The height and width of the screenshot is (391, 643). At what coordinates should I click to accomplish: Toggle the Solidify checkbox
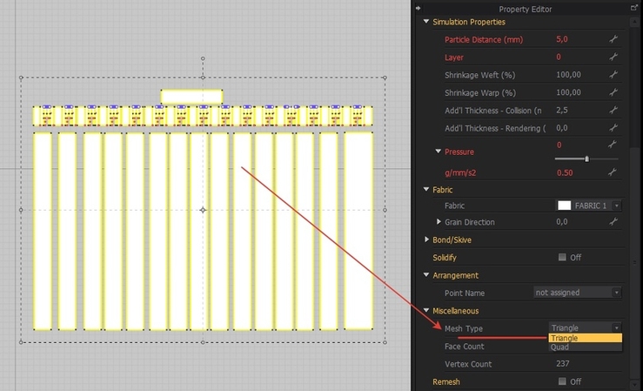(562, 257)
